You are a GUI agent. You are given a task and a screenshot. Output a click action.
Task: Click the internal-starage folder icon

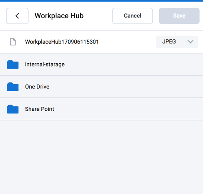13,65
